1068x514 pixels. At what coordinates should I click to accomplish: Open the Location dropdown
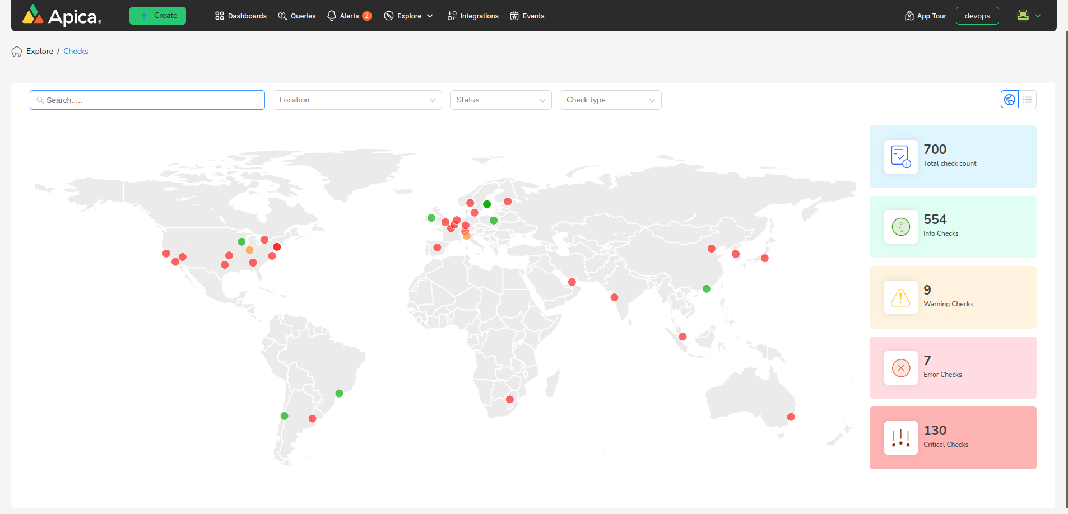357,100
